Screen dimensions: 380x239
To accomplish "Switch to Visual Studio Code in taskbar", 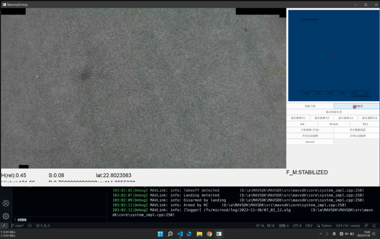I will [180, 234].
